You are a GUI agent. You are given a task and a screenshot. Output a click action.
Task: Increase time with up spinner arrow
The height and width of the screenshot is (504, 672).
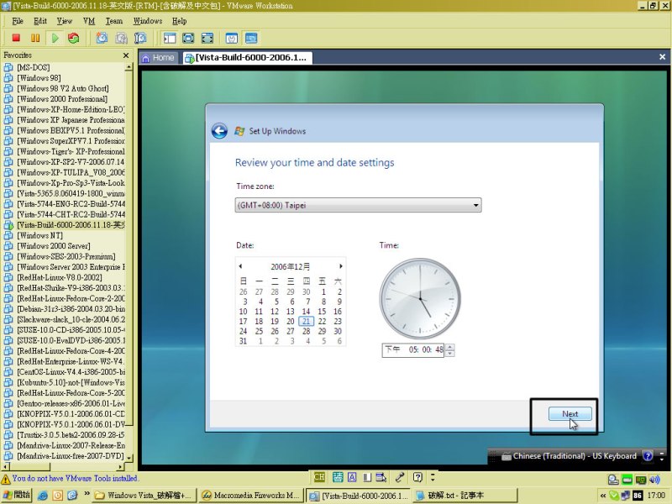449,347
